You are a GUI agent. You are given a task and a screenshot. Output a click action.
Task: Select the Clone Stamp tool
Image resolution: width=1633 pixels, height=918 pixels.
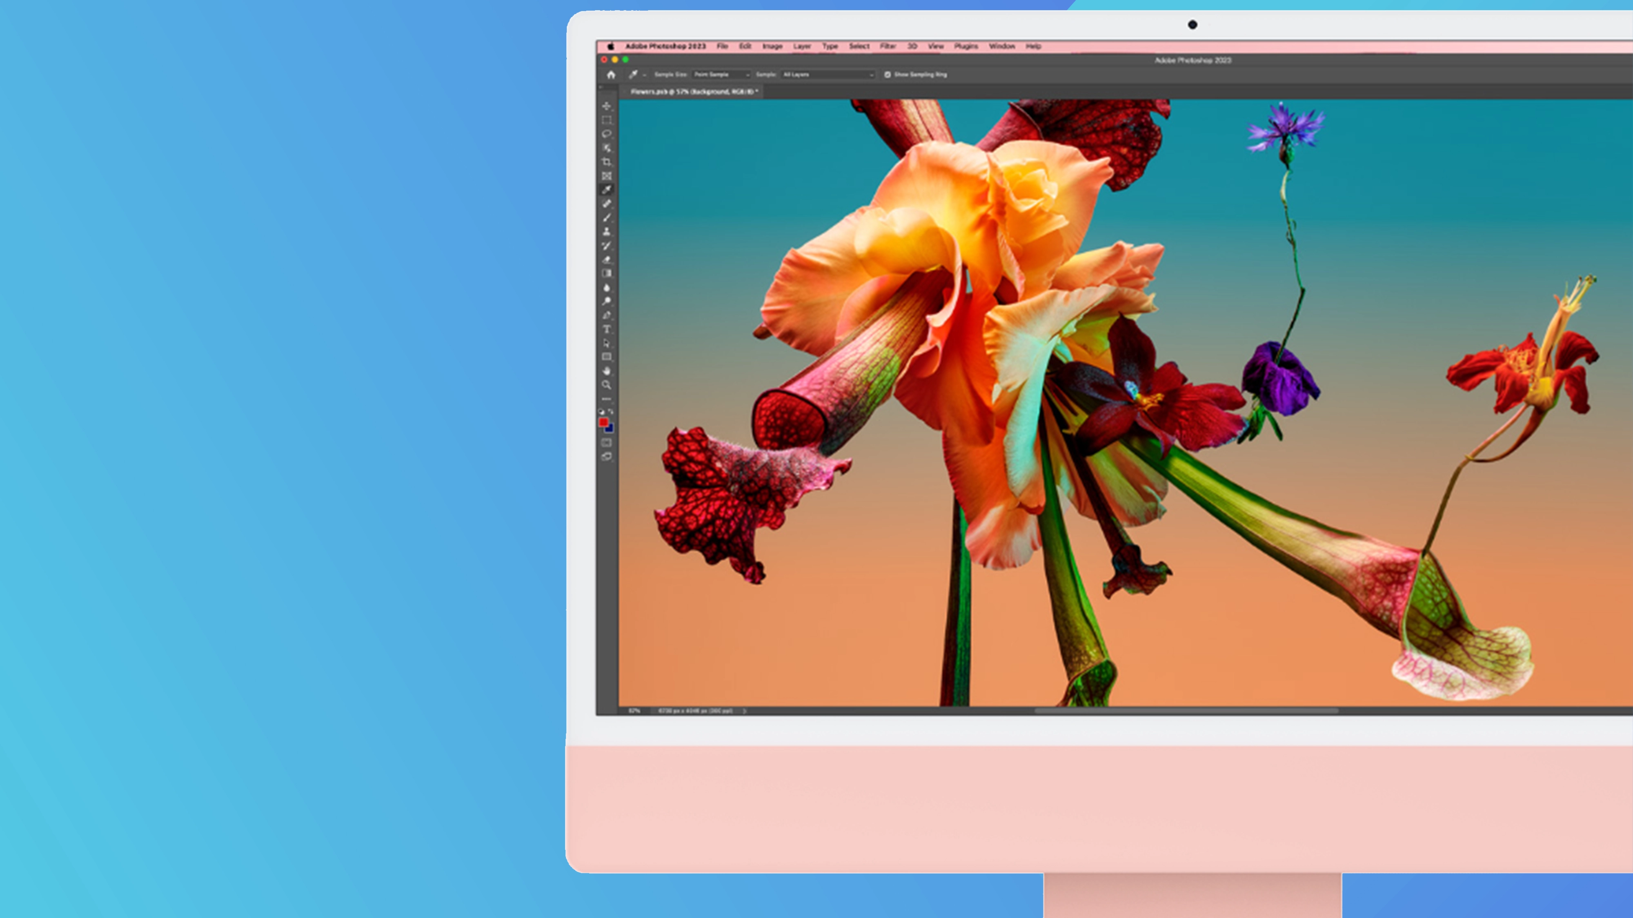point(607,231)
